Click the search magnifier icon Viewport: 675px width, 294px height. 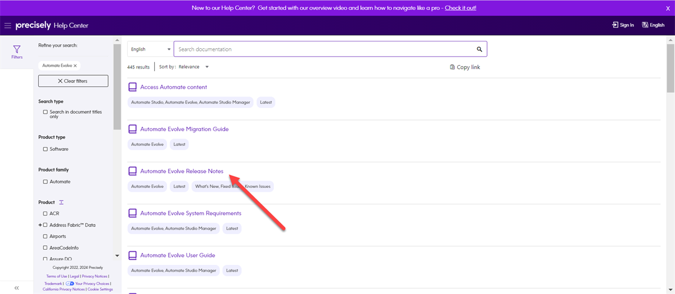click(x=479, y=49)
